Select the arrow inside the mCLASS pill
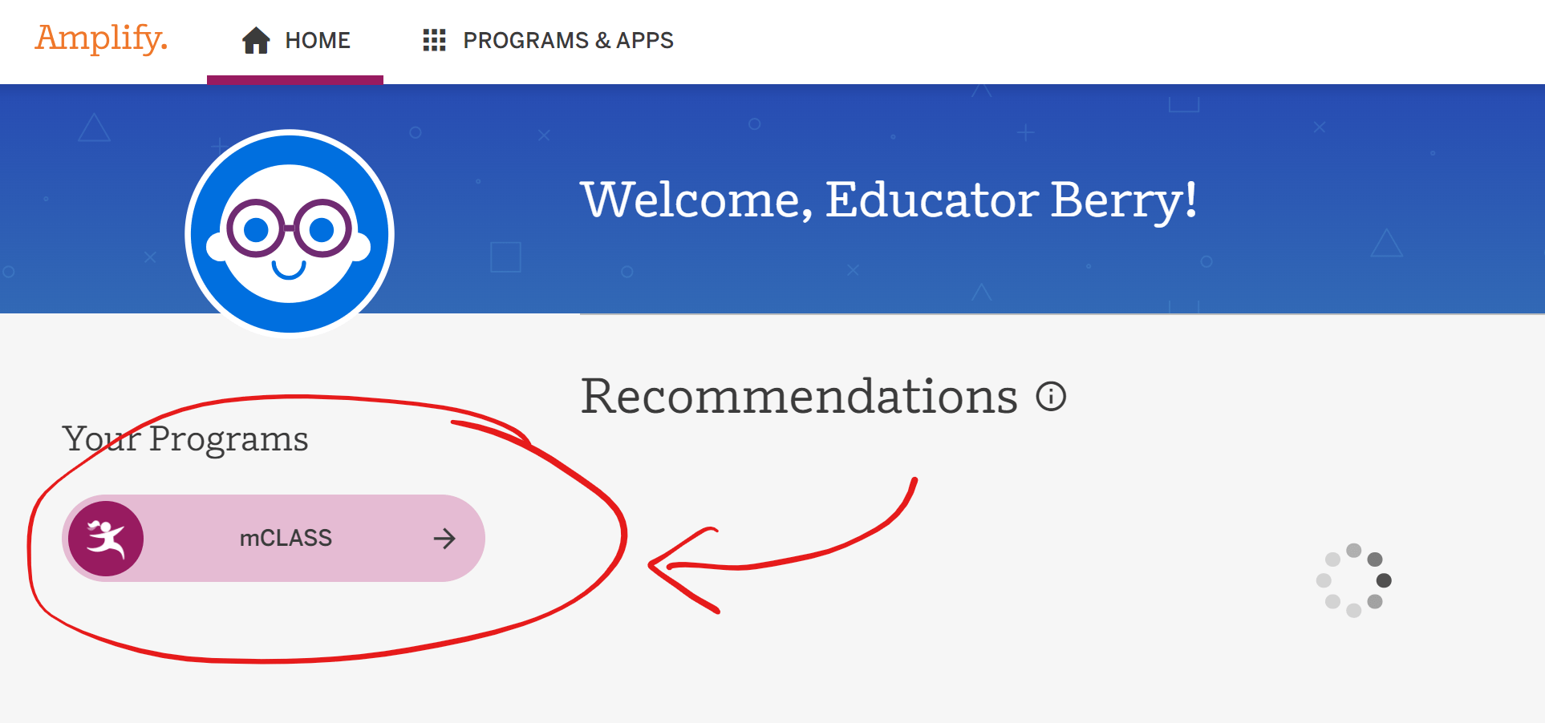Viewport: 1545px width, 723px height. 444,538
